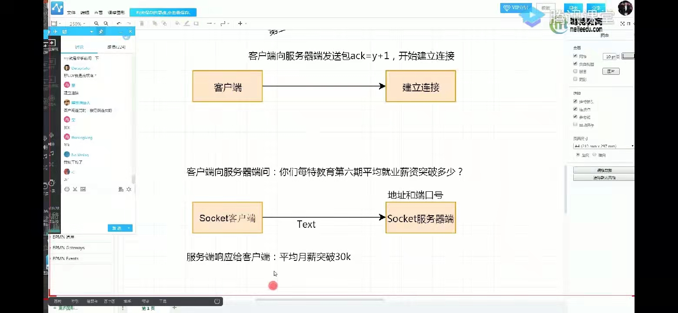Open the Arrange shapes menu (调整图形)

[x=116, y=13]
